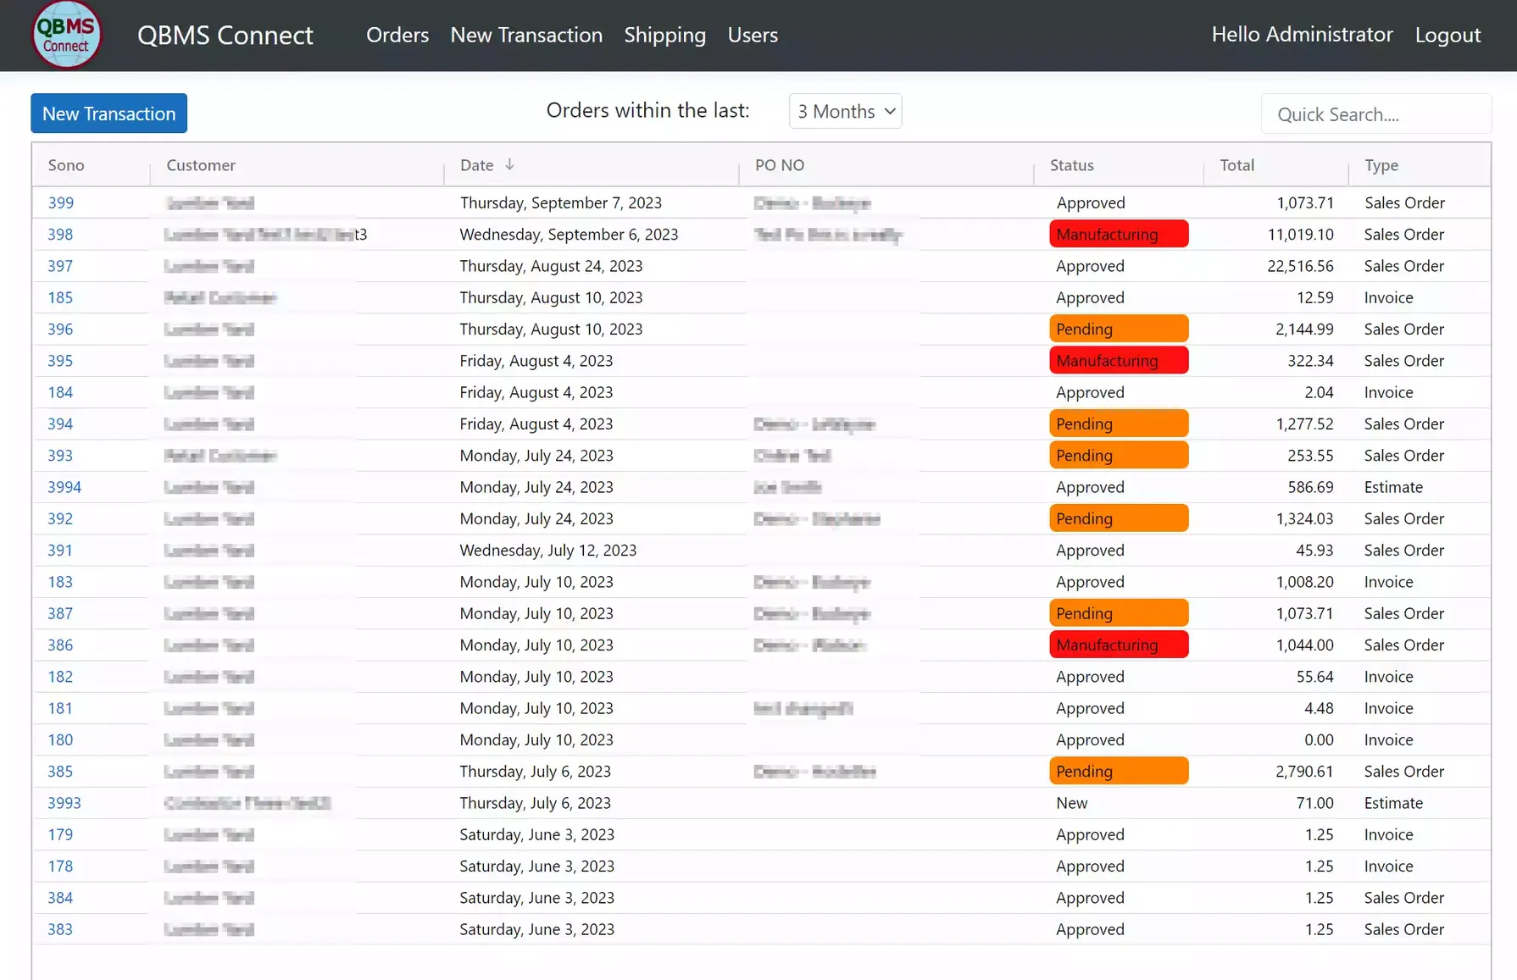Sort by the Status column header
Image resolution: width=1517 pixels, height=980 pixels.
pyautogui.click(x=1071, y=165)
